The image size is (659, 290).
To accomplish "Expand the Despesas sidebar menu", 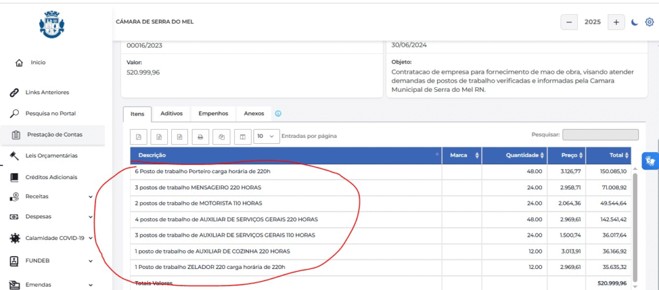I will pos(50,217).
